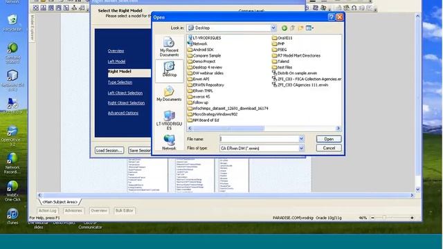Select the R7 Model Mart Directories folder
The width and height of the screenshot is (443, 249).
296,55
